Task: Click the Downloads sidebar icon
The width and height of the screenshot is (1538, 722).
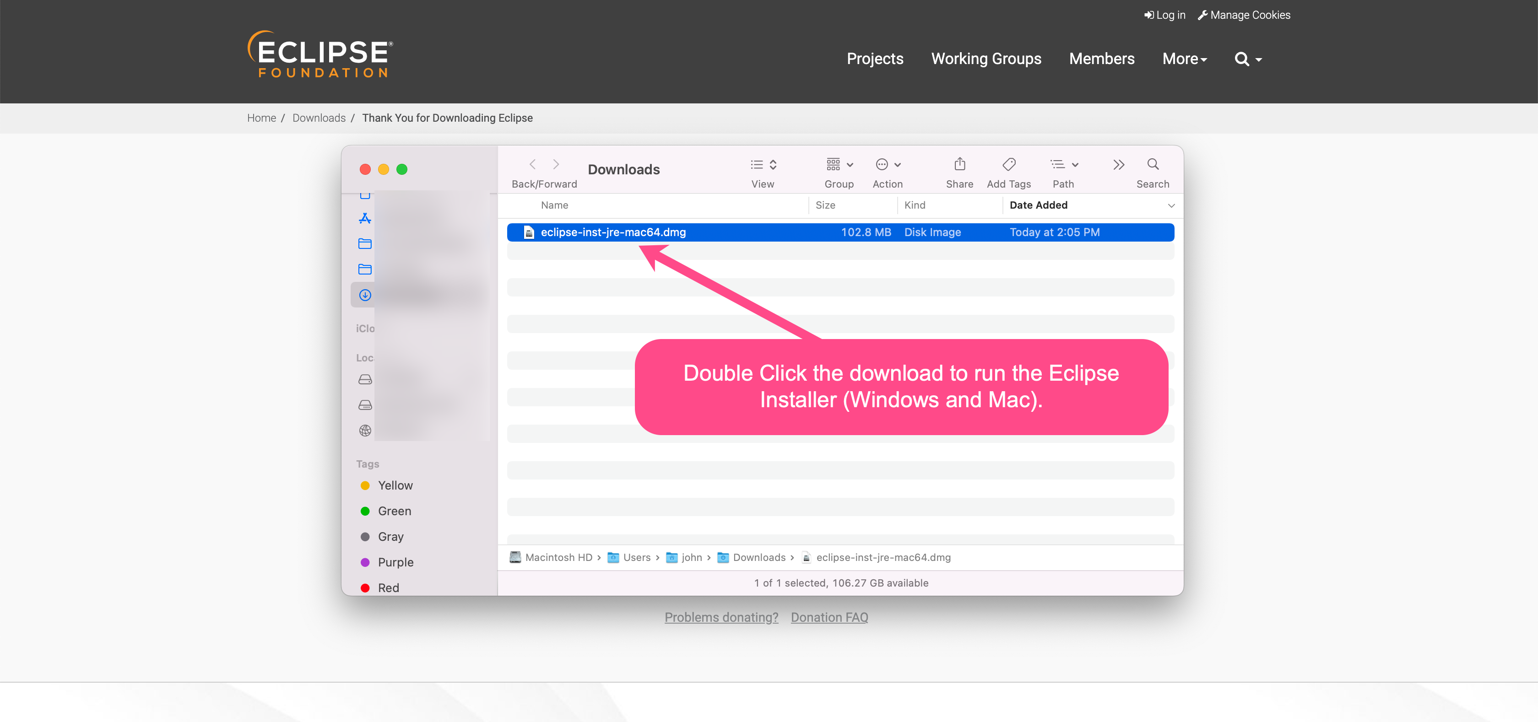Action: (365, 296)
